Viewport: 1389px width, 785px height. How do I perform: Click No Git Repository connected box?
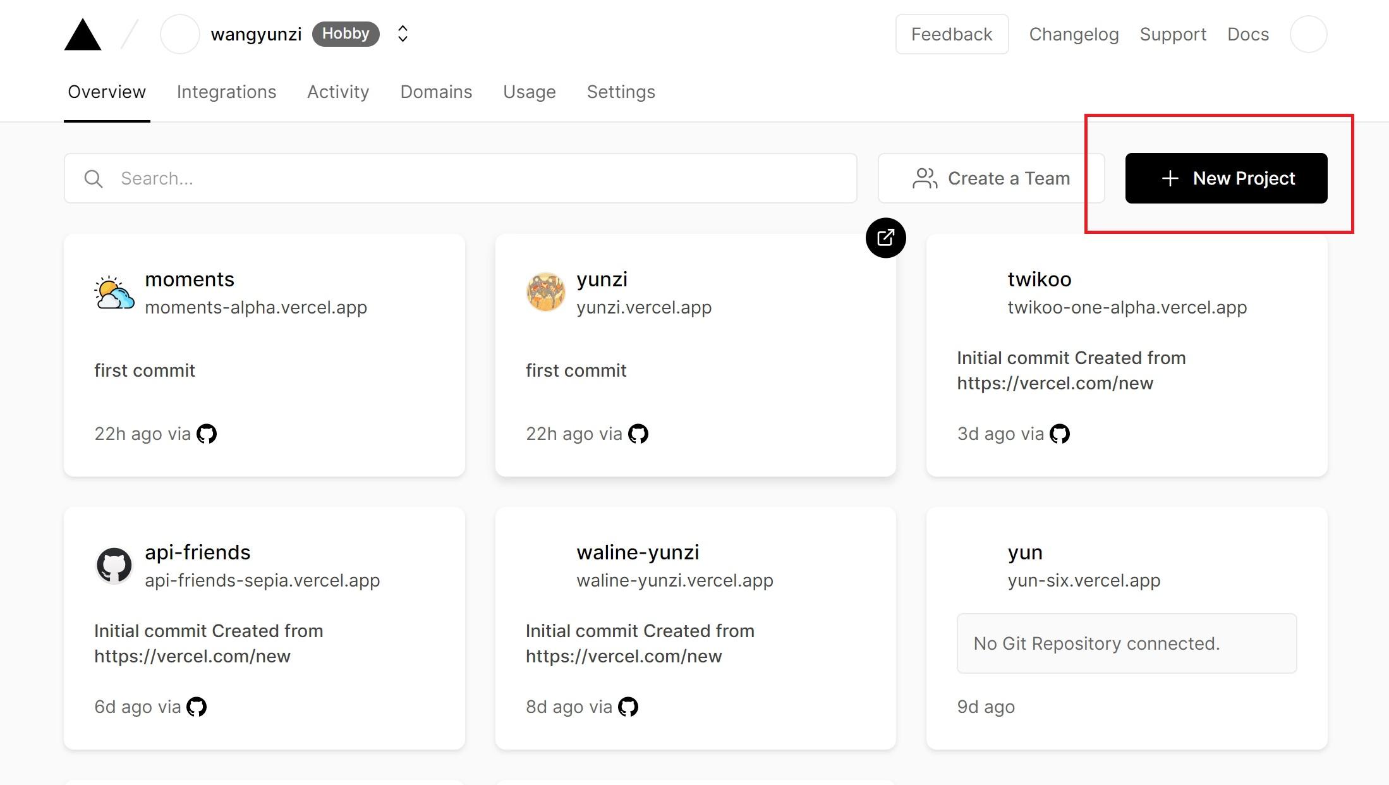click(x=1127, y=643)
